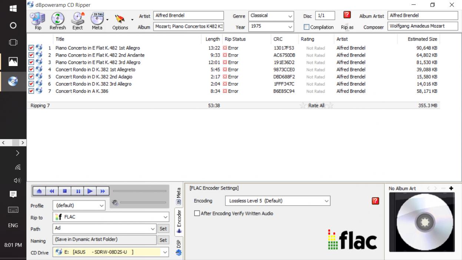Click the playback position slider
Image resolution: width=462 pixels, height=260 pixels.
[139, 191]
